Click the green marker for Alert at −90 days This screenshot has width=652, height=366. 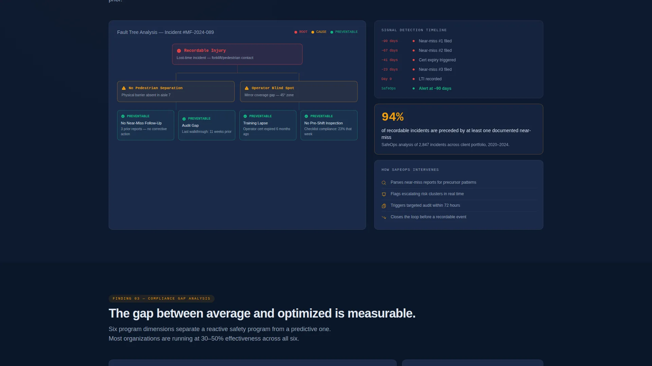coord(413,88)
